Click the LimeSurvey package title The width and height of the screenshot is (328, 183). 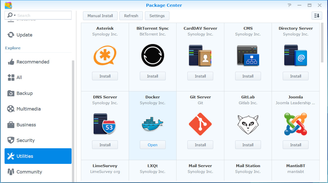coord(105,166)
